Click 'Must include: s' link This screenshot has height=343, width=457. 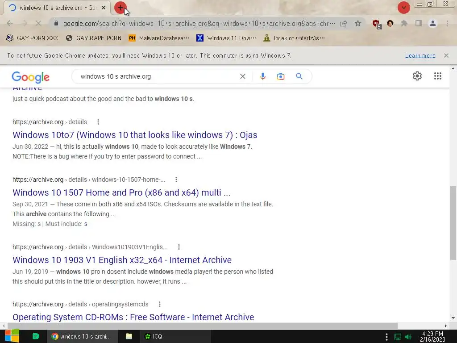pyautogui.click(x=86, y=224)
